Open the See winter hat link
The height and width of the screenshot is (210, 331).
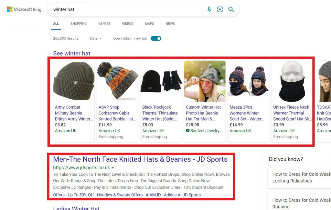(72, 54)
